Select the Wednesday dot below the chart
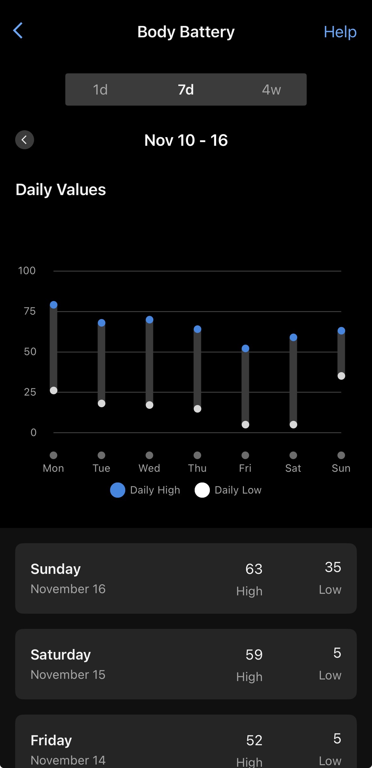This screenshot has height=768, width=372. coord(150,455)
